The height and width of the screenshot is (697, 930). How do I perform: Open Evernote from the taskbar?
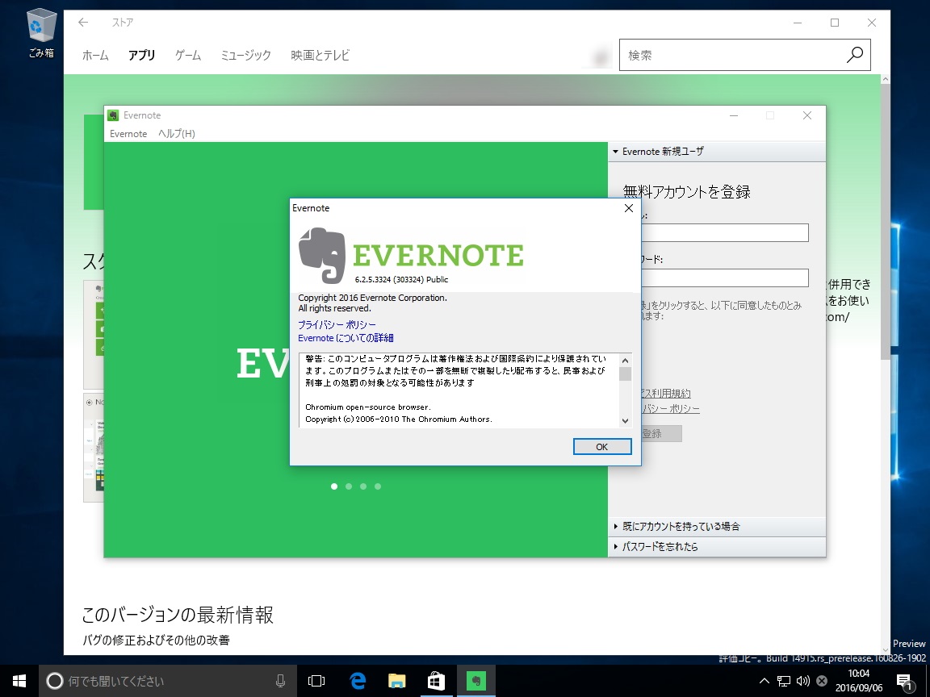click(x=475, y=680)
